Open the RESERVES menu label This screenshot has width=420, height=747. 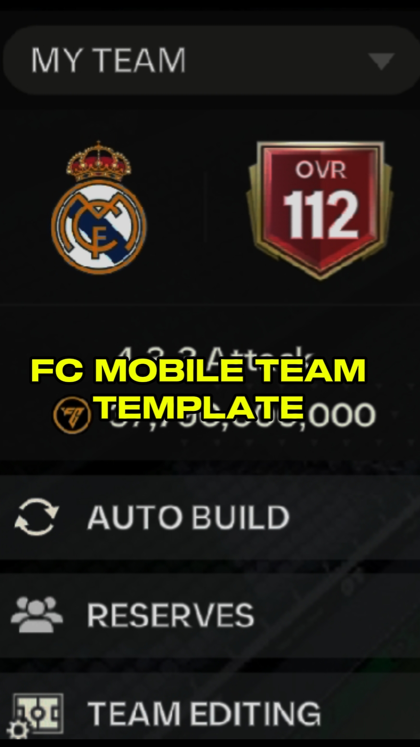(x=170, y=615)
